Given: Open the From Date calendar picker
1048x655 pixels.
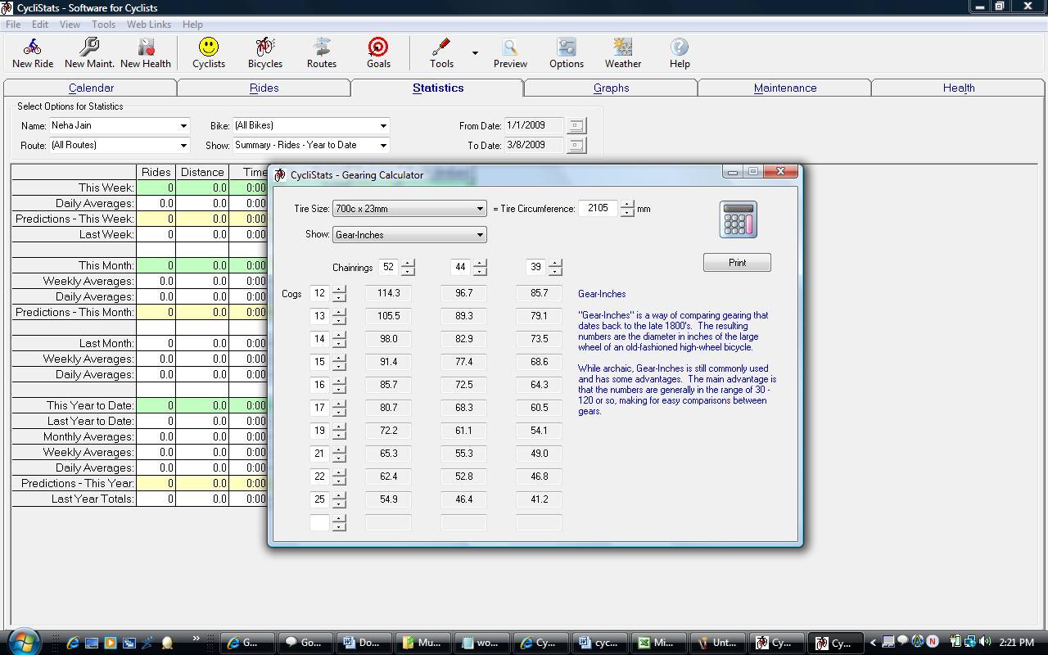Looking at the screenshot, I should [x=576, y=125].
